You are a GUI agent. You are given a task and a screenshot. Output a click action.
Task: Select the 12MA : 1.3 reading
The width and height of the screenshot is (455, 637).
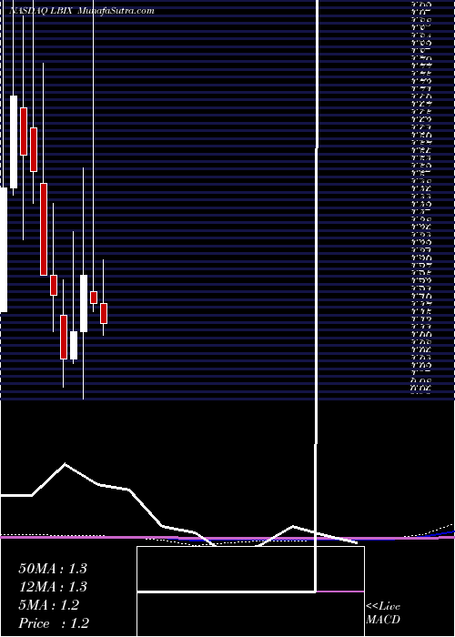point(53,587)
